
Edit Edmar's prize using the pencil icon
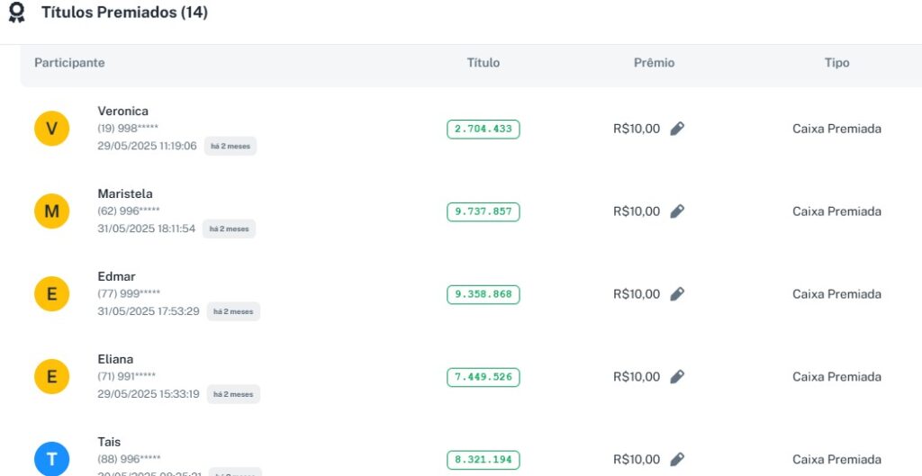(677, 294)
